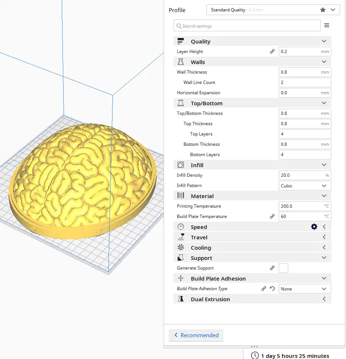Click the link icon beside Layer Height
This screenshot has width=346, height=359.
[x=272, y=52]
